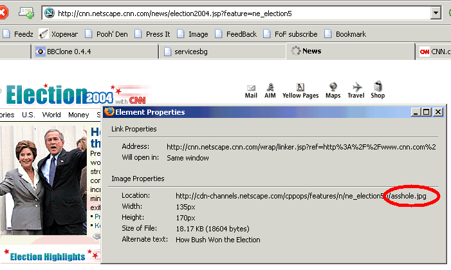Viewport: 451px width, 270px height.
Task: Click the link Address URL value
Action: [301, 147]
